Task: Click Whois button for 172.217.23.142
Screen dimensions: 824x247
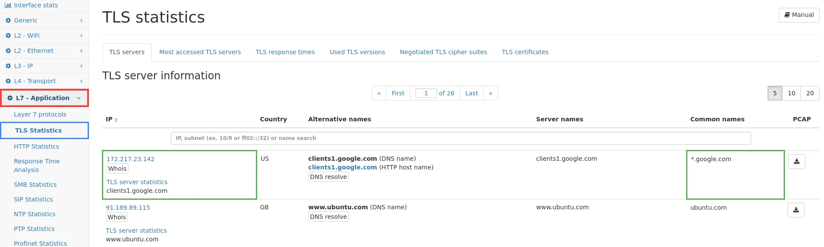Action: click(x=117, y=169)
